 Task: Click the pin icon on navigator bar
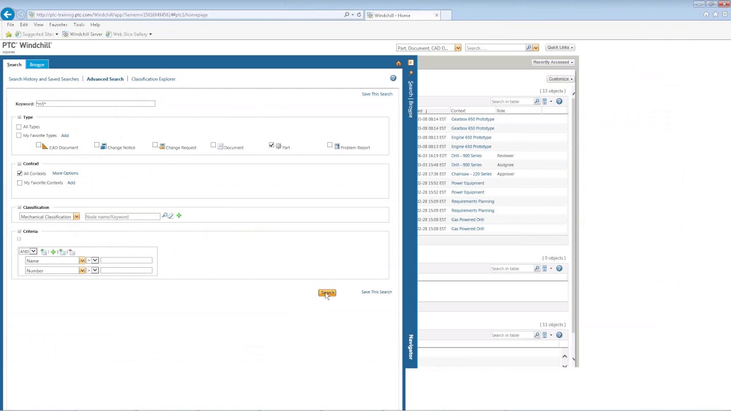point(411,72)
